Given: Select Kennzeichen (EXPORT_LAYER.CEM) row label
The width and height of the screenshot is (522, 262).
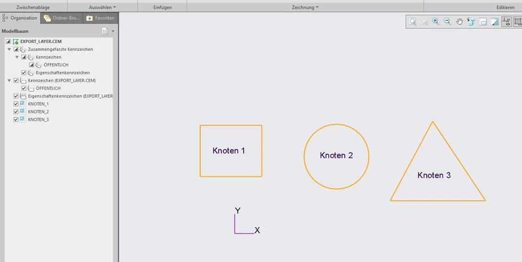Looking at the screenshot, I should [x=62, y=80].
